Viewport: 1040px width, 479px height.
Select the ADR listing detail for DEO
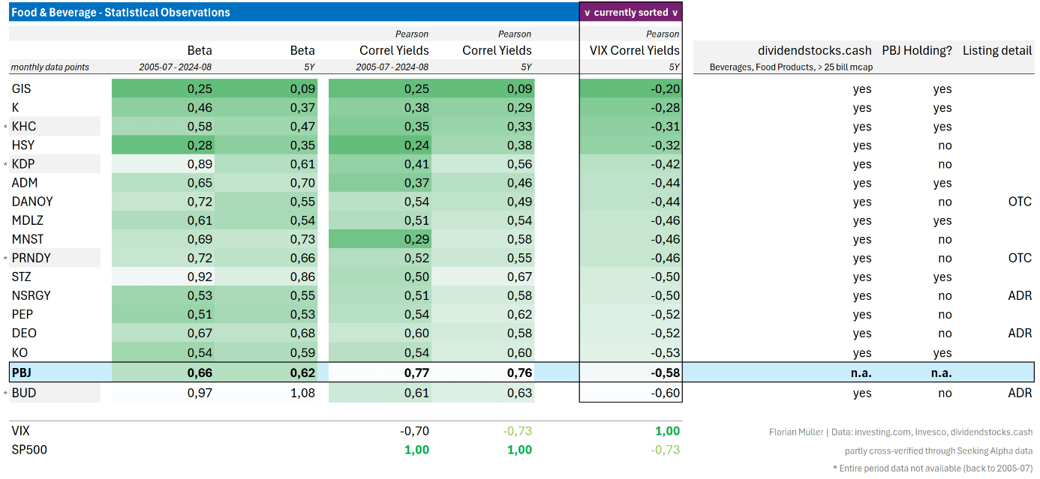(x=1020, y=333)
